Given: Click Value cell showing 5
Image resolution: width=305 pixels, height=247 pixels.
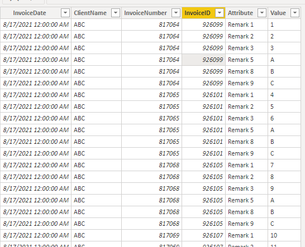Looking at the screenshot, I should click(284, 106).
